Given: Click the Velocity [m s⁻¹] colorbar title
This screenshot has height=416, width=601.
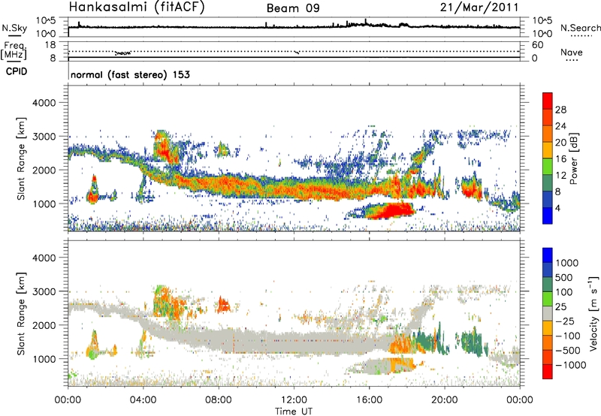Looking at the screenshot, I should pyautogui.click(x=593, y=313).
